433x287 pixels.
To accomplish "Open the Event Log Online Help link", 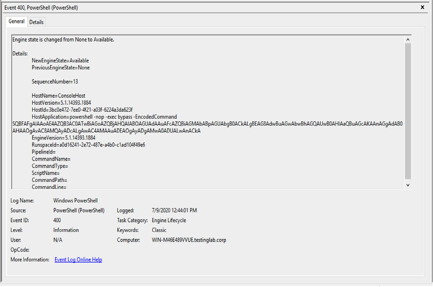I will [x=78, y=260].
